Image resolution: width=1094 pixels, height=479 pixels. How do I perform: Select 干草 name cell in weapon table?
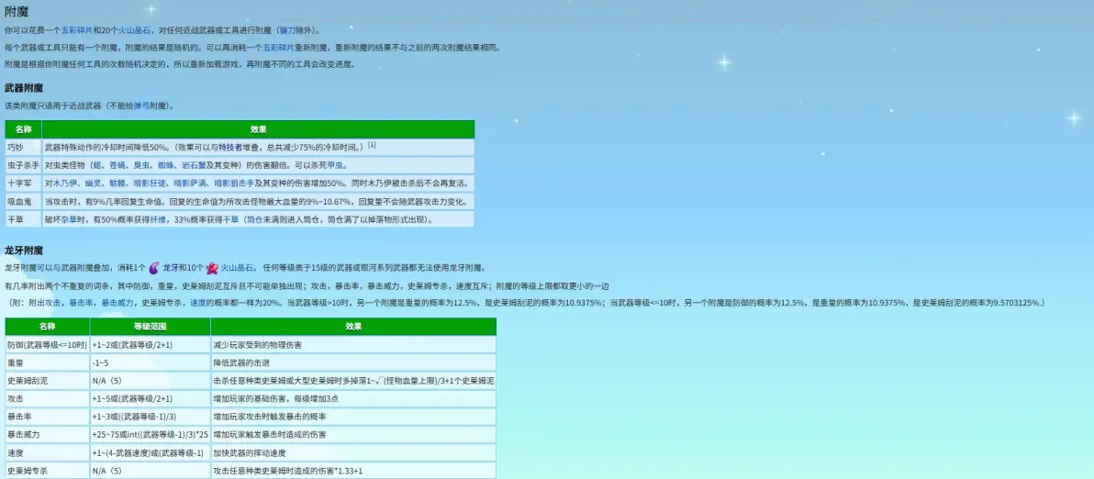coord(23,219)
